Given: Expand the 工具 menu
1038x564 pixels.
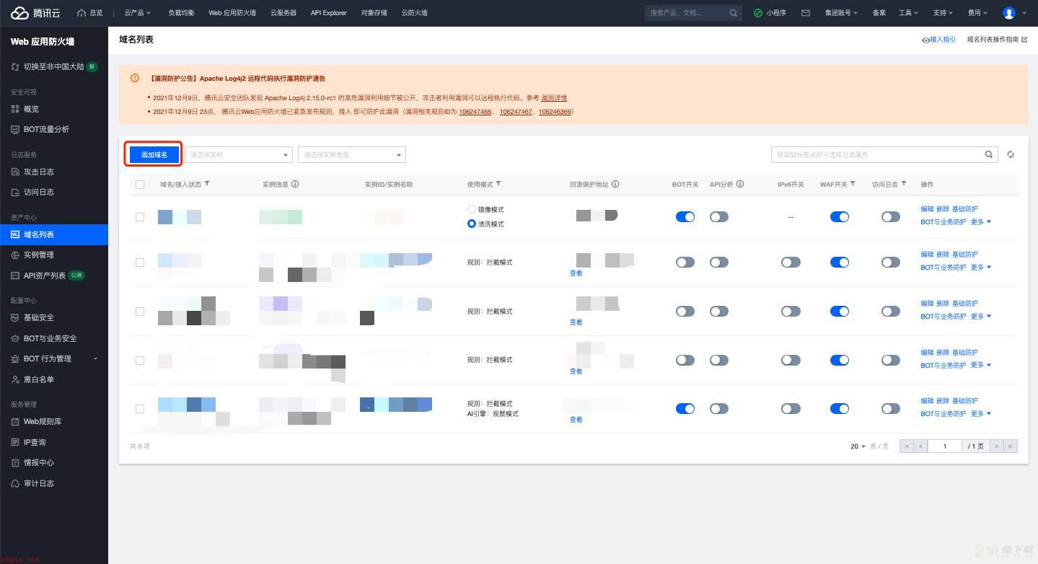Looking at the screenshot, I should (908, 13).
